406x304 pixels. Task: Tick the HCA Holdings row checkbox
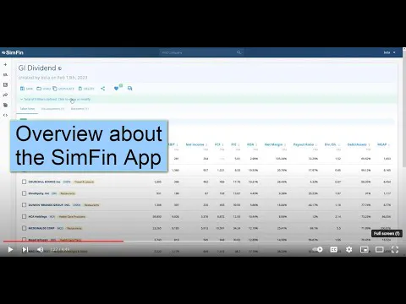[25, 216]
